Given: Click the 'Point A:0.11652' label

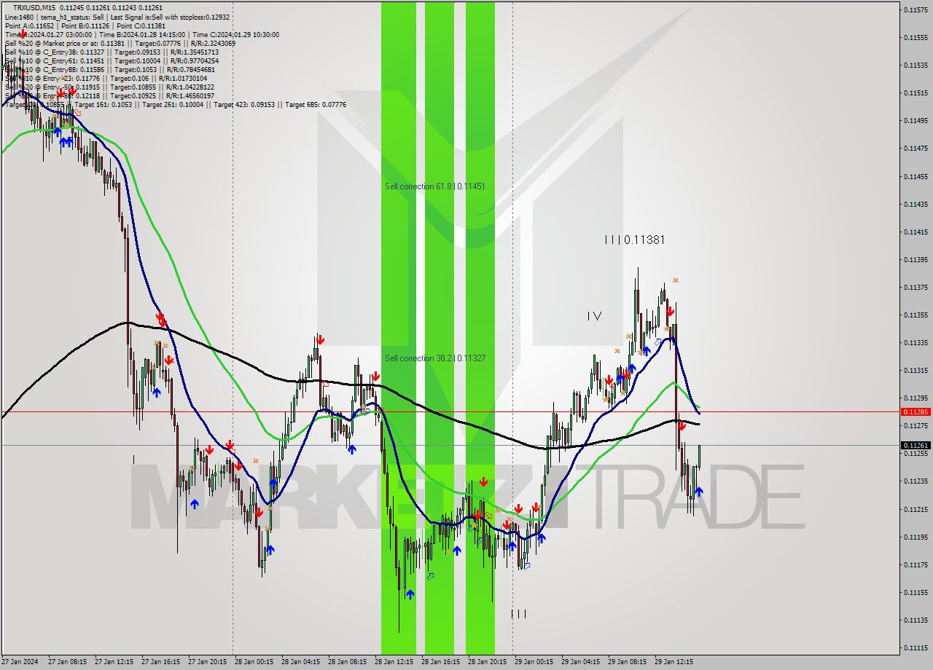Looking at the screenshot, I should 29,25.
